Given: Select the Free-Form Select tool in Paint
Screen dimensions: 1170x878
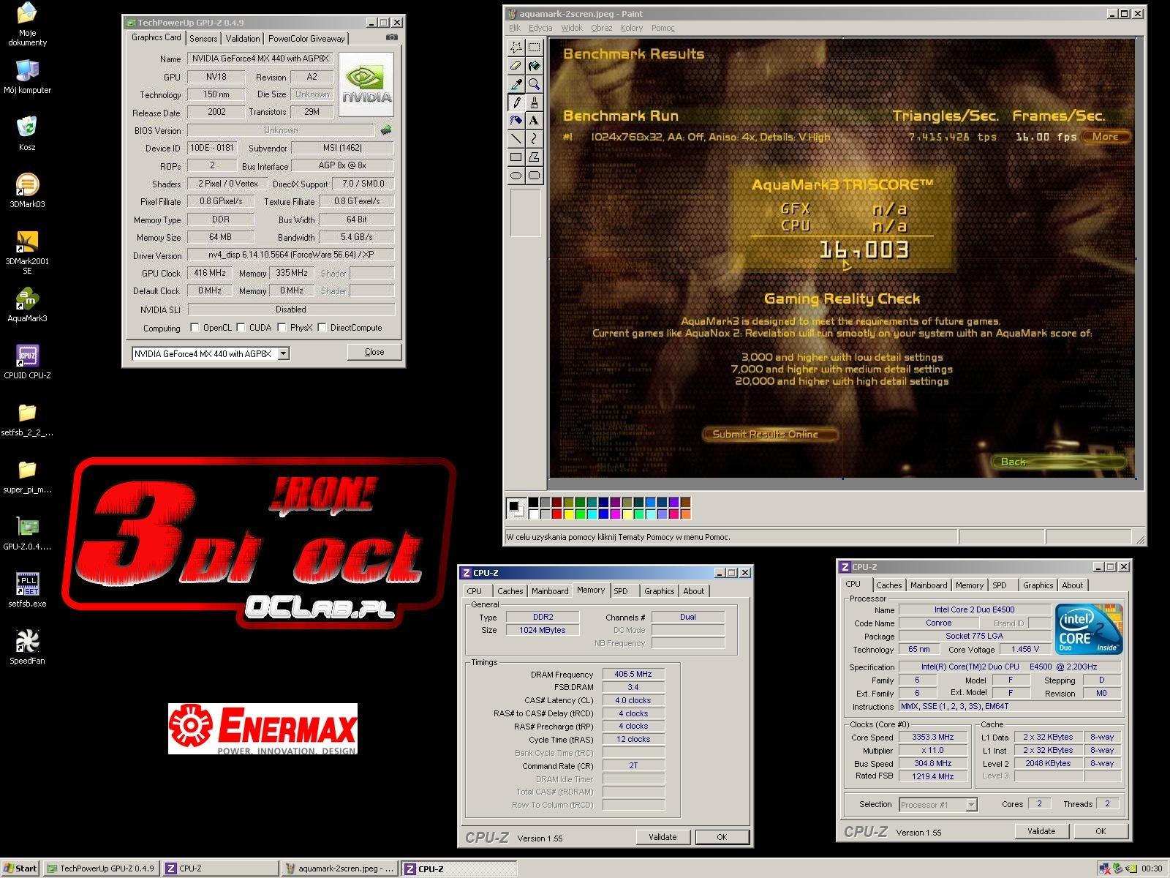Looking at the screenshot, I should 516,48.
